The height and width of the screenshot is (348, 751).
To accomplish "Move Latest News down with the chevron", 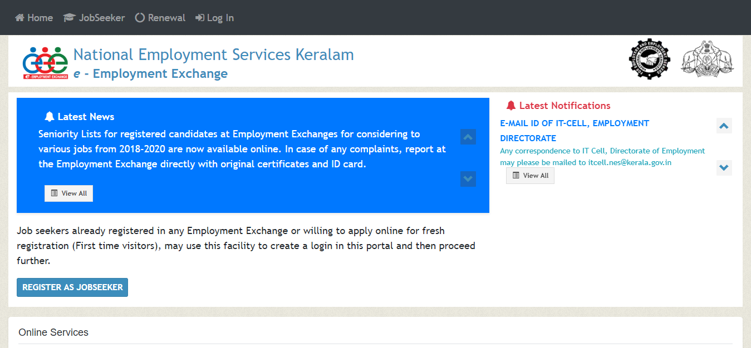I will pos(468,179).
